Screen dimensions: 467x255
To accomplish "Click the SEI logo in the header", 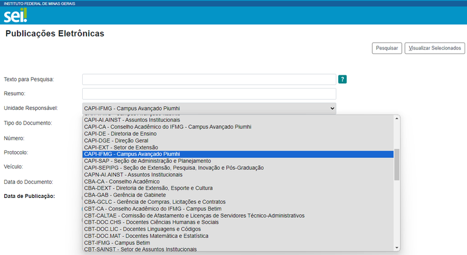I will (x=16, y=15).
